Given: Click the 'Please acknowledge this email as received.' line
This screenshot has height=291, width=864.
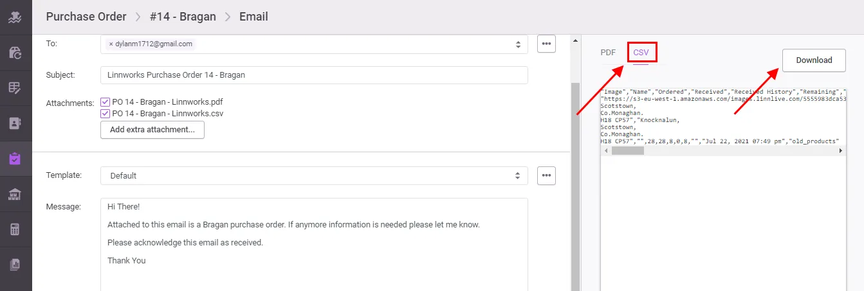Looking at the screenshot, I should coord(185,243).
